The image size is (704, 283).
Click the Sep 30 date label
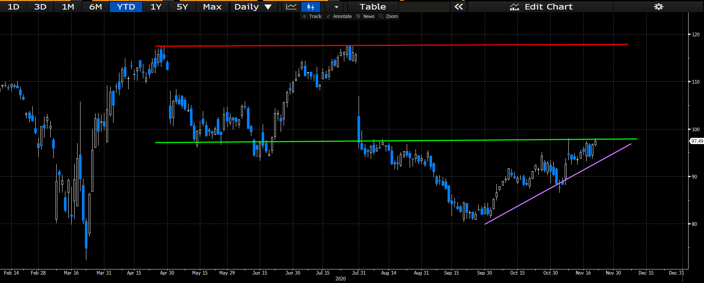coord(485,273)
